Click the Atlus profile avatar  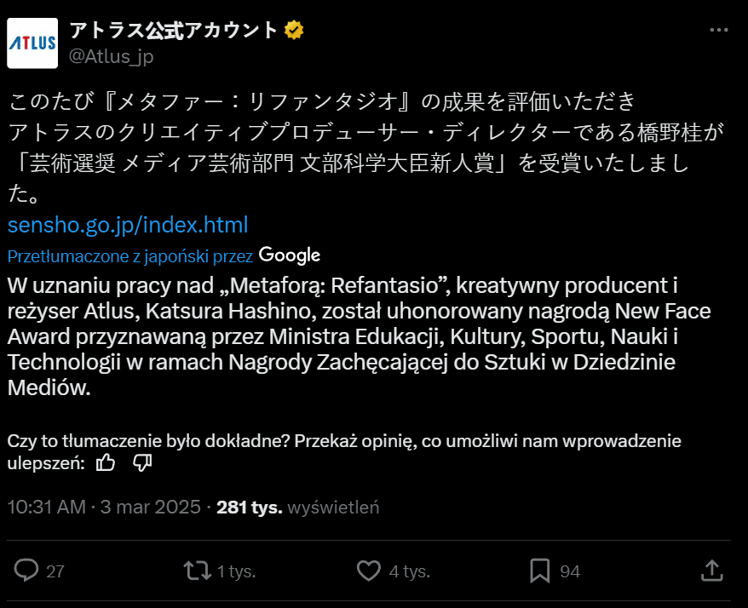point(32,43)
